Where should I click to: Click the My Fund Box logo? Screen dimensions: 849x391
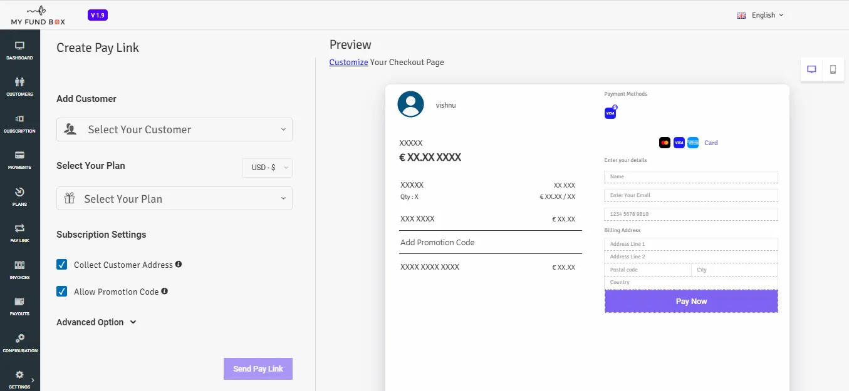(x=38, y=15)
